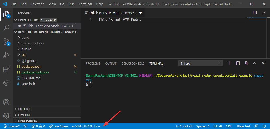Close the terminal panel
Viewport: 270px width, 129px height.
[263, 63]
